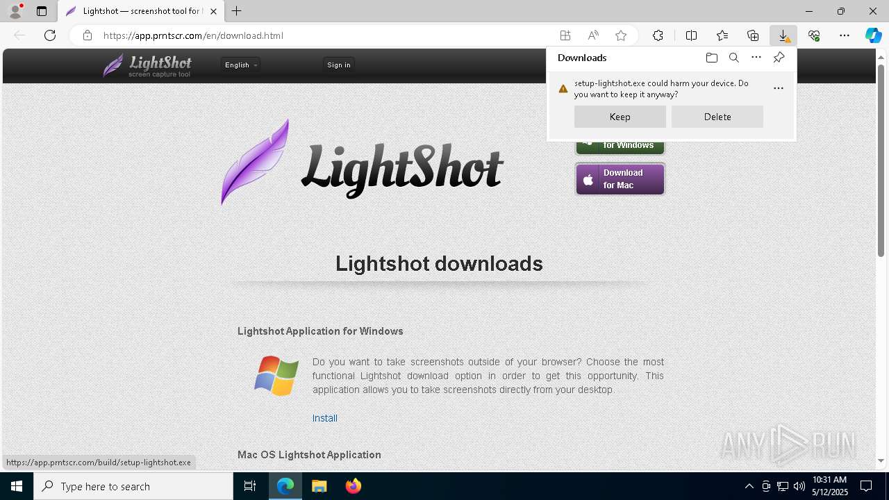Reload the current page

tap(50, 35)
